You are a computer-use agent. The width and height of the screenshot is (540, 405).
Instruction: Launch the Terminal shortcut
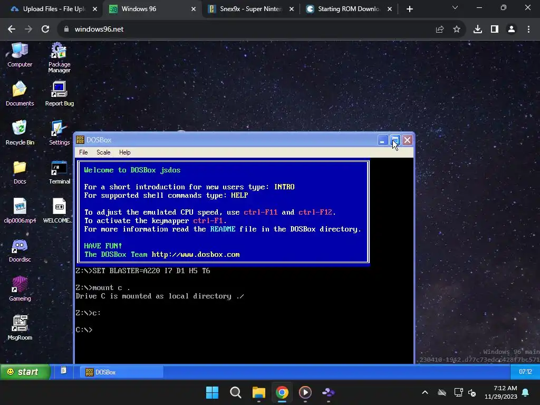point(59,172)
